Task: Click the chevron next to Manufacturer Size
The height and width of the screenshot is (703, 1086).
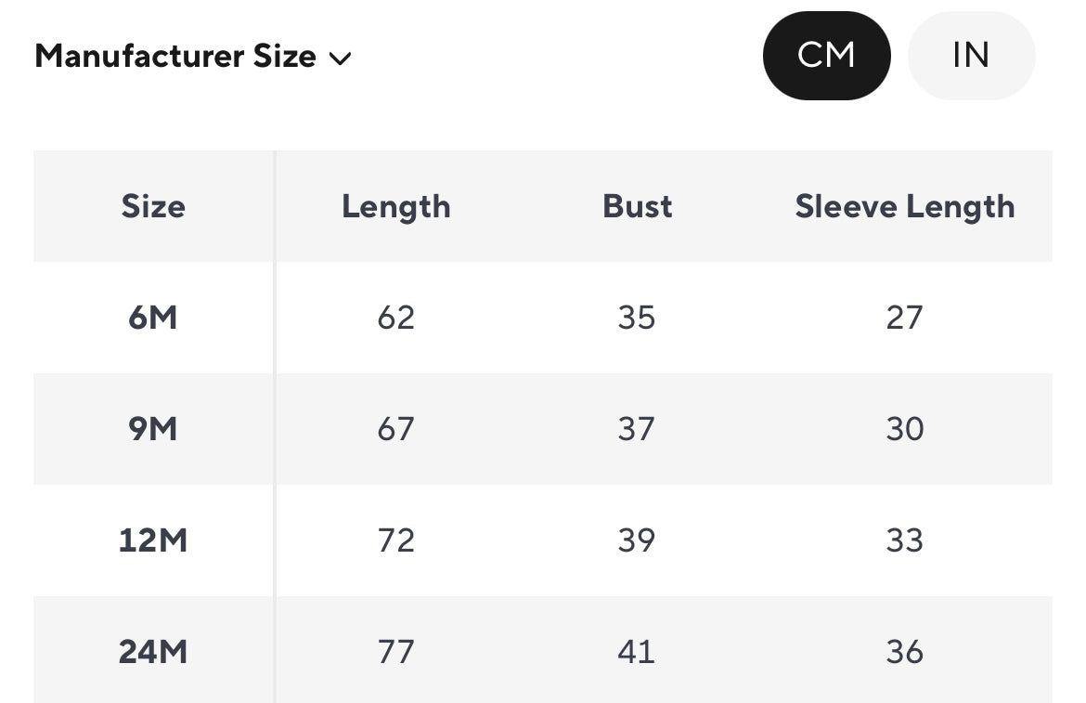Action: (341, 59)
